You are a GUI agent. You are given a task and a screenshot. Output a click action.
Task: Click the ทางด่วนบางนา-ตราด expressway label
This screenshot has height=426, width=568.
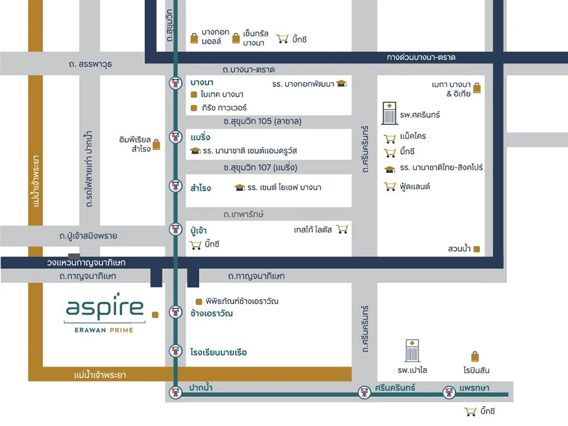coord(421,57)
